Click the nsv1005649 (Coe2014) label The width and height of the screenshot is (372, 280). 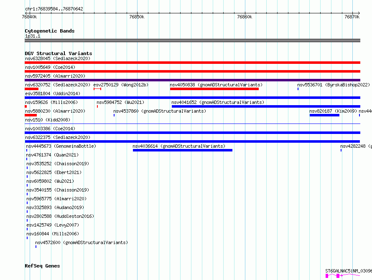pos(50,67)
